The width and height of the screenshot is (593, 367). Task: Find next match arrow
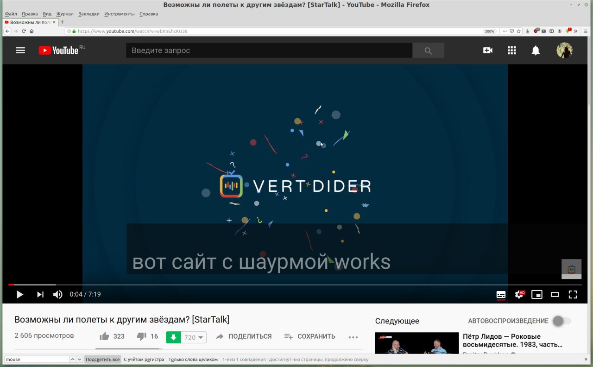tap(79, 360)
